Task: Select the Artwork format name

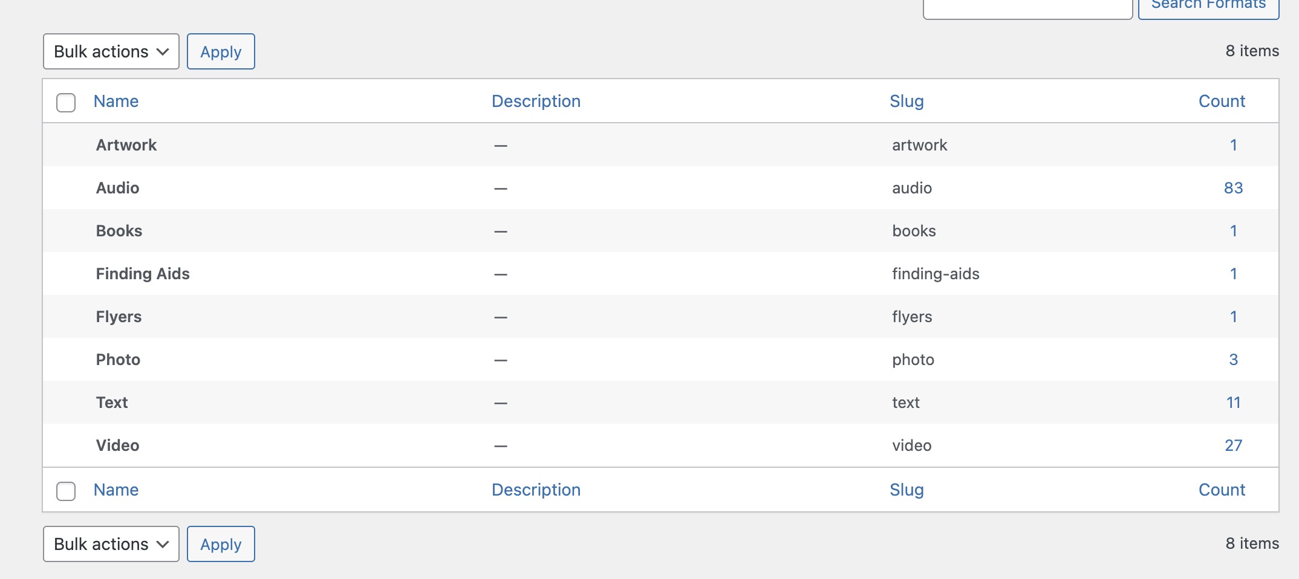Action: tap(126, 145)
